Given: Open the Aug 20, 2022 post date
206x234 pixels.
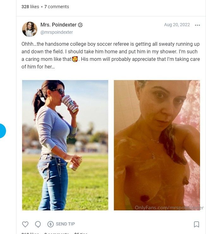Looking at the screenshot, I should click(177, 25).
